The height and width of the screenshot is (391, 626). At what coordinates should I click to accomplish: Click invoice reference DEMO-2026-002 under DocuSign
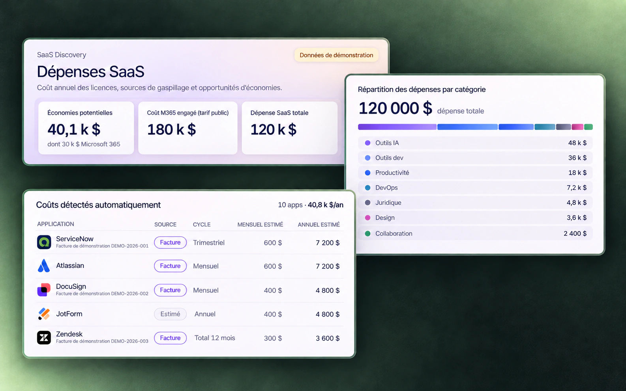[x=130, y=294]
